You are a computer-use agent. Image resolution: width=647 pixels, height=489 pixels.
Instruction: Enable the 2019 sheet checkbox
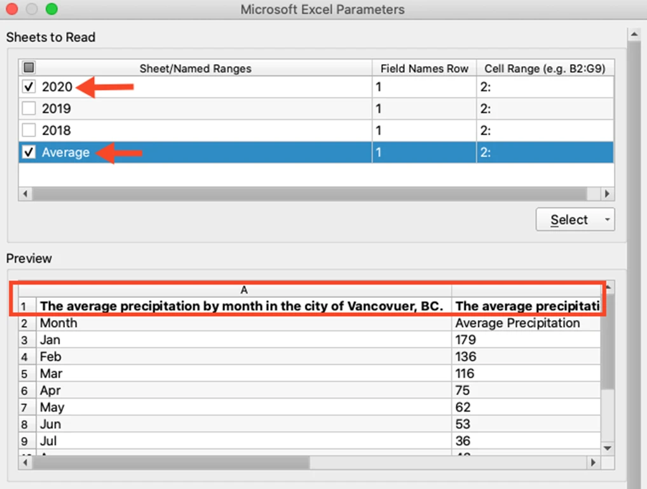[29, 109]
